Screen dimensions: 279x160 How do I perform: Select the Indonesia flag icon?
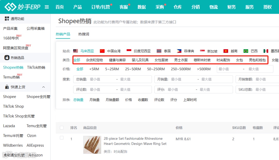pos(129,51)
